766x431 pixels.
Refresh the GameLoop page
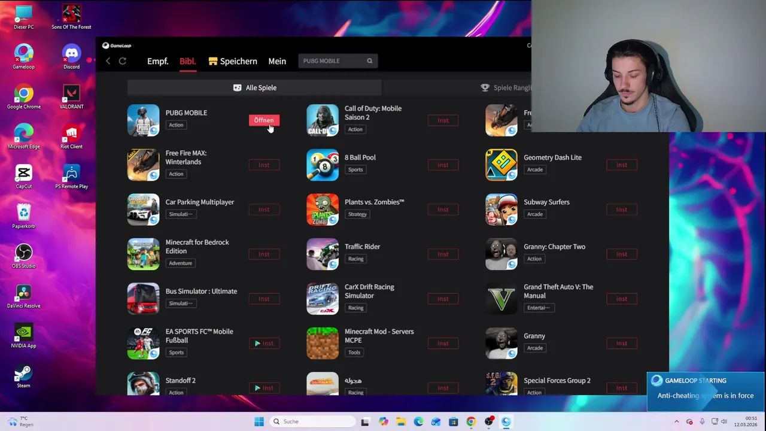pos(123,61)
